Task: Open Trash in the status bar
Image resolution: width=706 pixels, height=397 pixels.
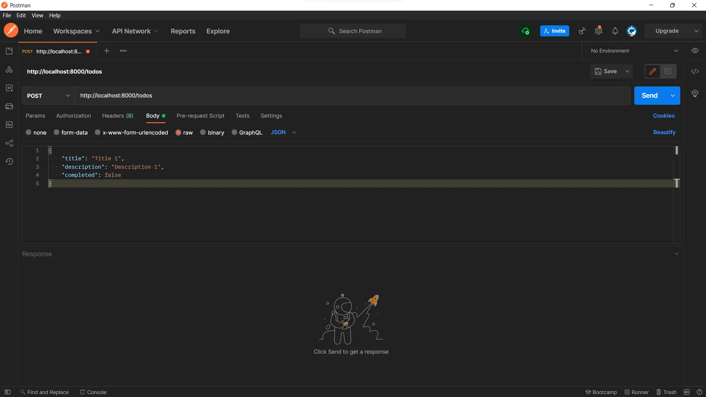Action: 666,392
